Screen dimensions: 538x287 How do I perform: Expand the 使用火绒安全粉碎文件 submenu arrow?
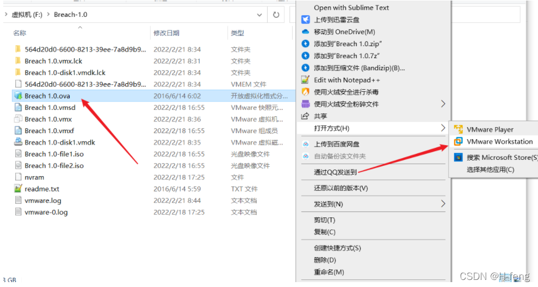click(x=443, y=104)
